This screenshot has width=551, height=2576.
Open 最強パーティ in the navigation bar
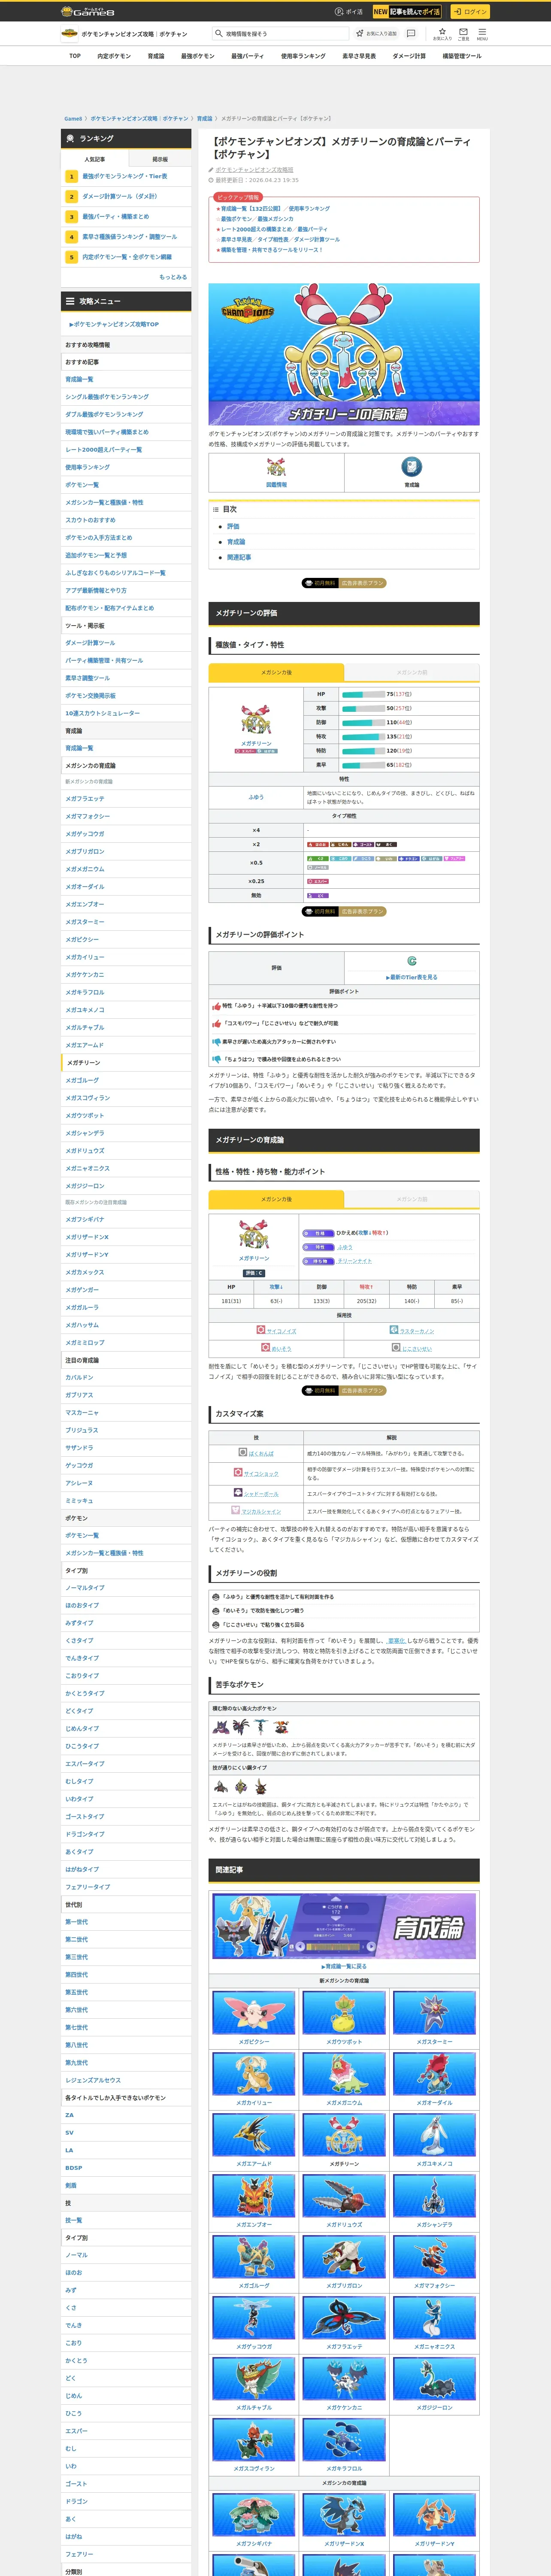coord(247,56)
